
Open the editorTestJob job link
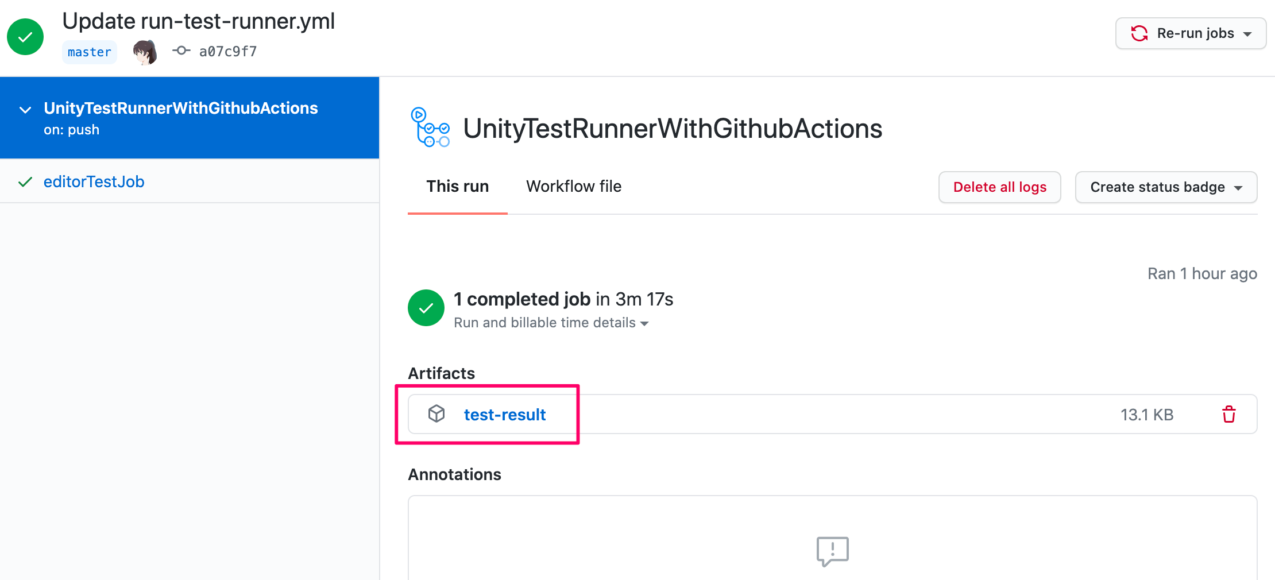(94, 181)
